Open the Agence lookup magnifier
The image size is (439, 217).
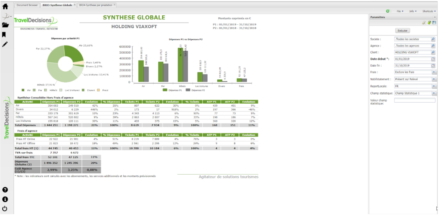point(433,46)
